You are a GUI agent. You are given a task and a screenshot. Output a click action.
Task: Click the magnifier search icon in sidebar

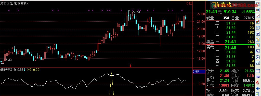coord(258,63)
